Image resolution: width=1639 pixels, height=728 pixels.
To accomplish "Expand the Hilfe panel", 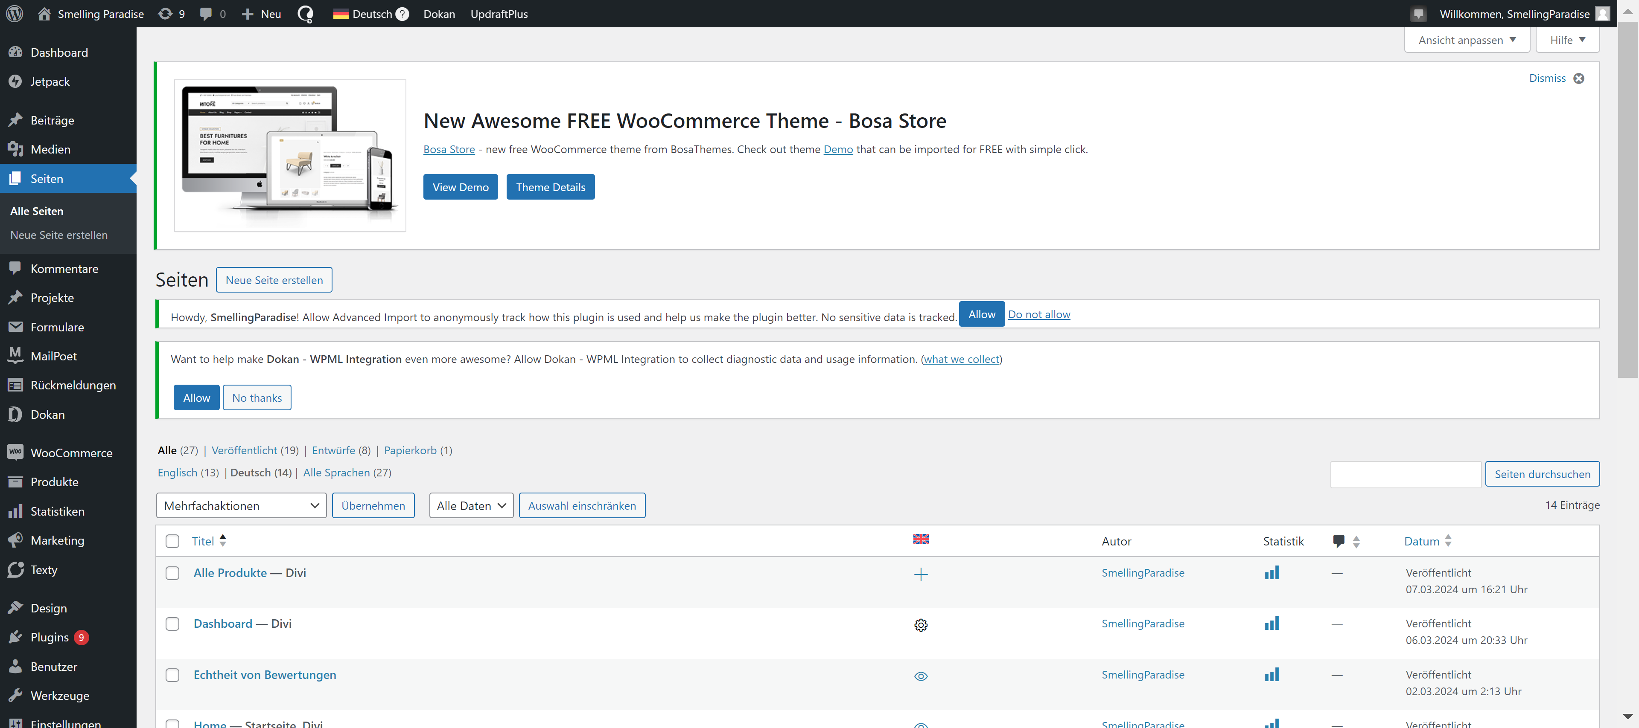I will (1567, 39).
